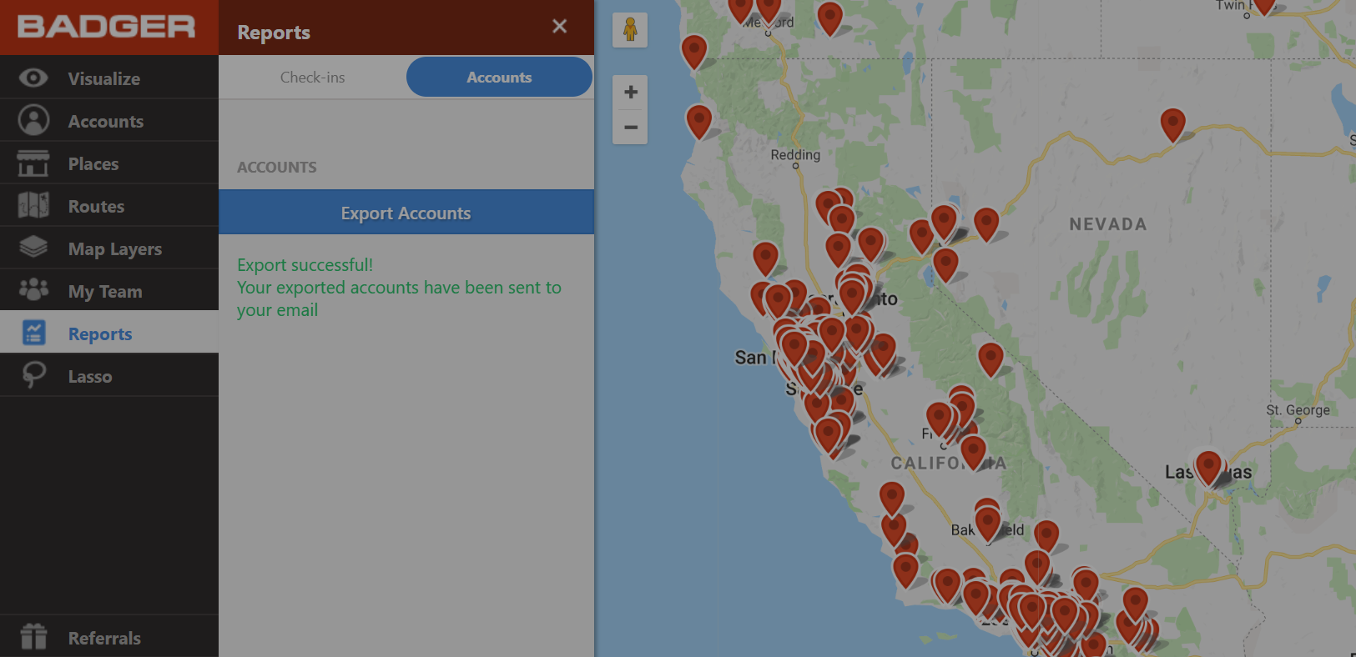Open Visualize from the sidebar menu
The width and height of the screenshot is (1356, 657).
(104, 78)
